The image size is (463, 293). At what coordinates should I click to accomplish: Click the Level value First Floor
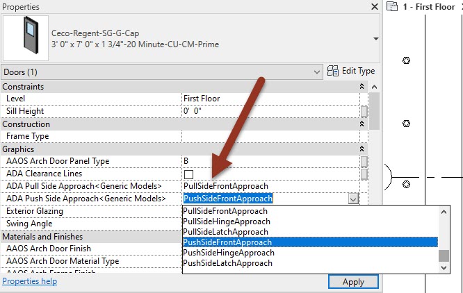pyautogui.click(x=270, y=99)
